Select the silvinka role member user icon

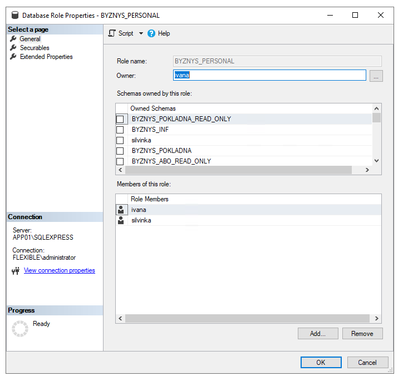[121, 220]
